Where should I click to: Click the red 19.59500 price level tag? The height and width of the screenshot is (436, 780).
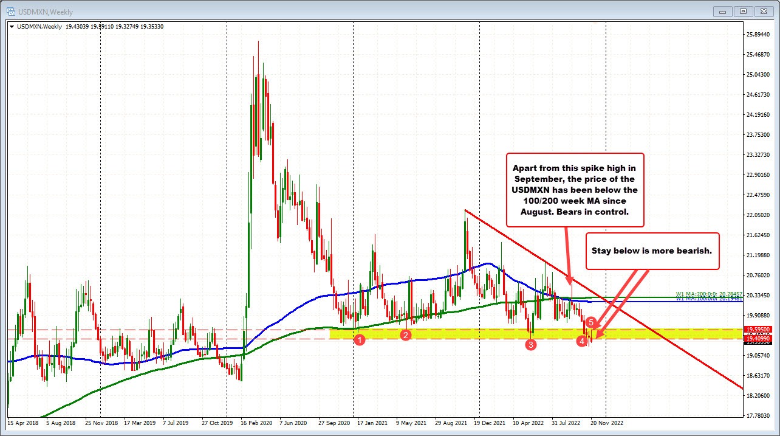(x=759, y=330)
